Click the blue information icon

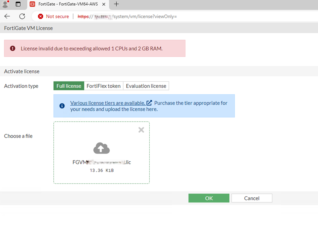coord(62,106)
